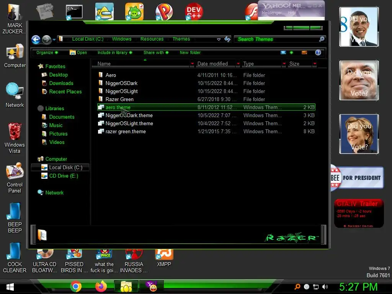Screen dimensions: 392x294
Task: Open Include in library dropdown
Action: (115, 52)
